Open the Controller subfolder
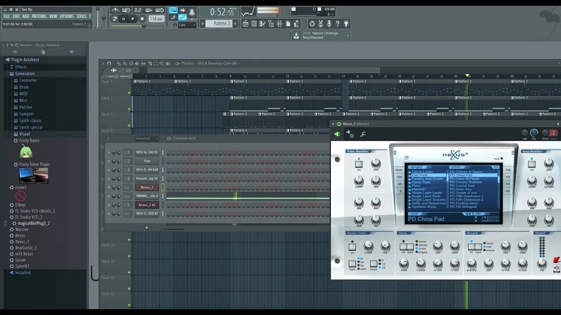This screenshot has width=561, height=315. click(x=28, y=80)
